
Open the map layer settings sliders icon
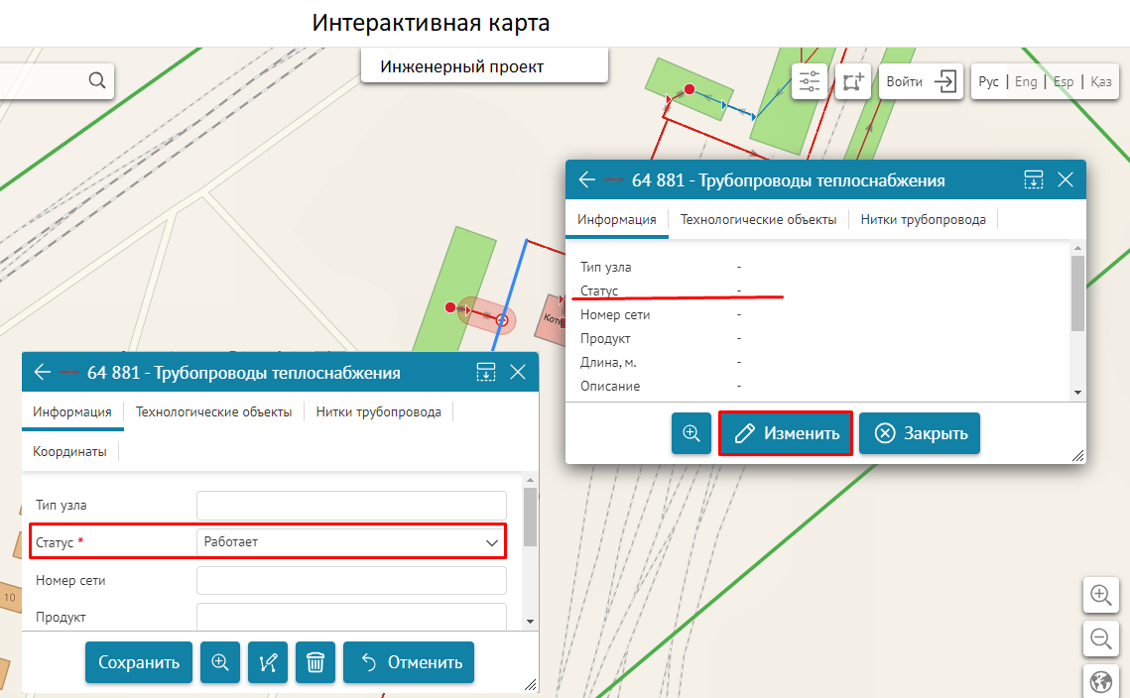(810, 81)
